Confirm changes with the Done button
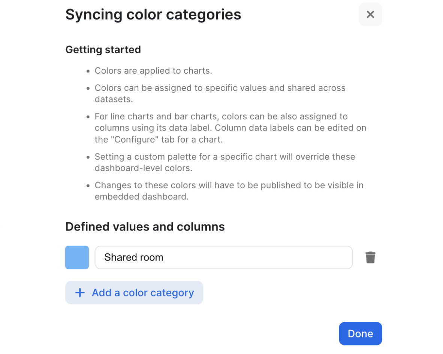The image size is (443, 354). point(360,333)
